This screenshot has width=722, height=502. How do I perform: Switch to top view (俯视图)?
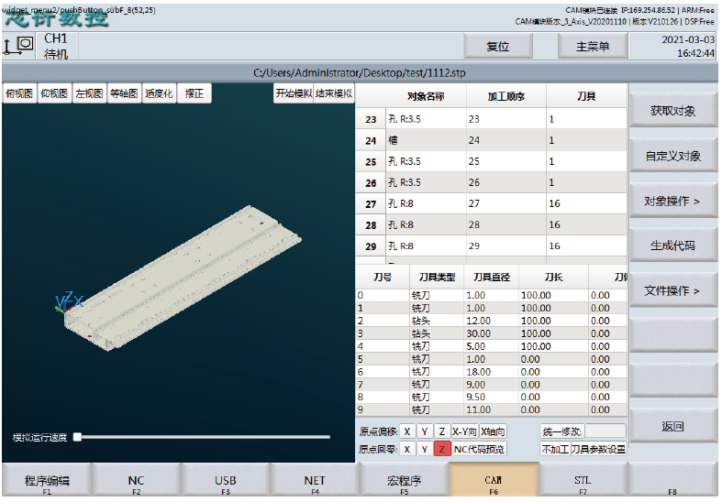19,93
